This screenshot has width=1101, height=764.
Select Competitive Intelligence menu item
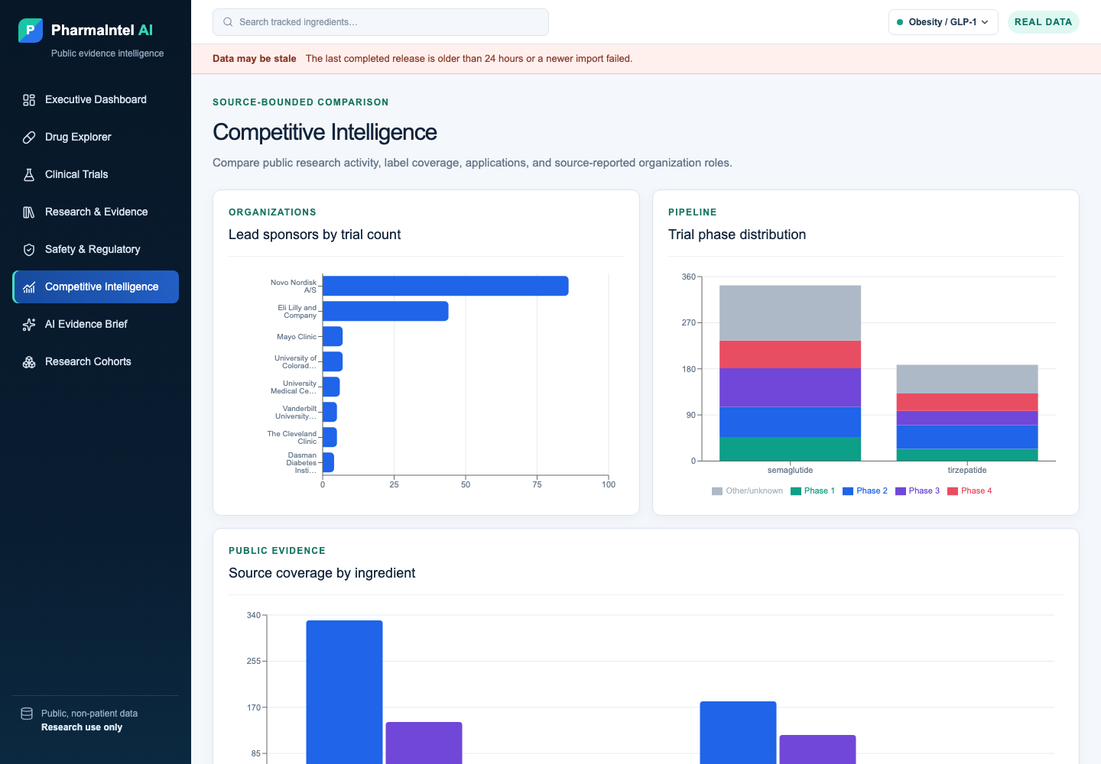coord(96,287)
